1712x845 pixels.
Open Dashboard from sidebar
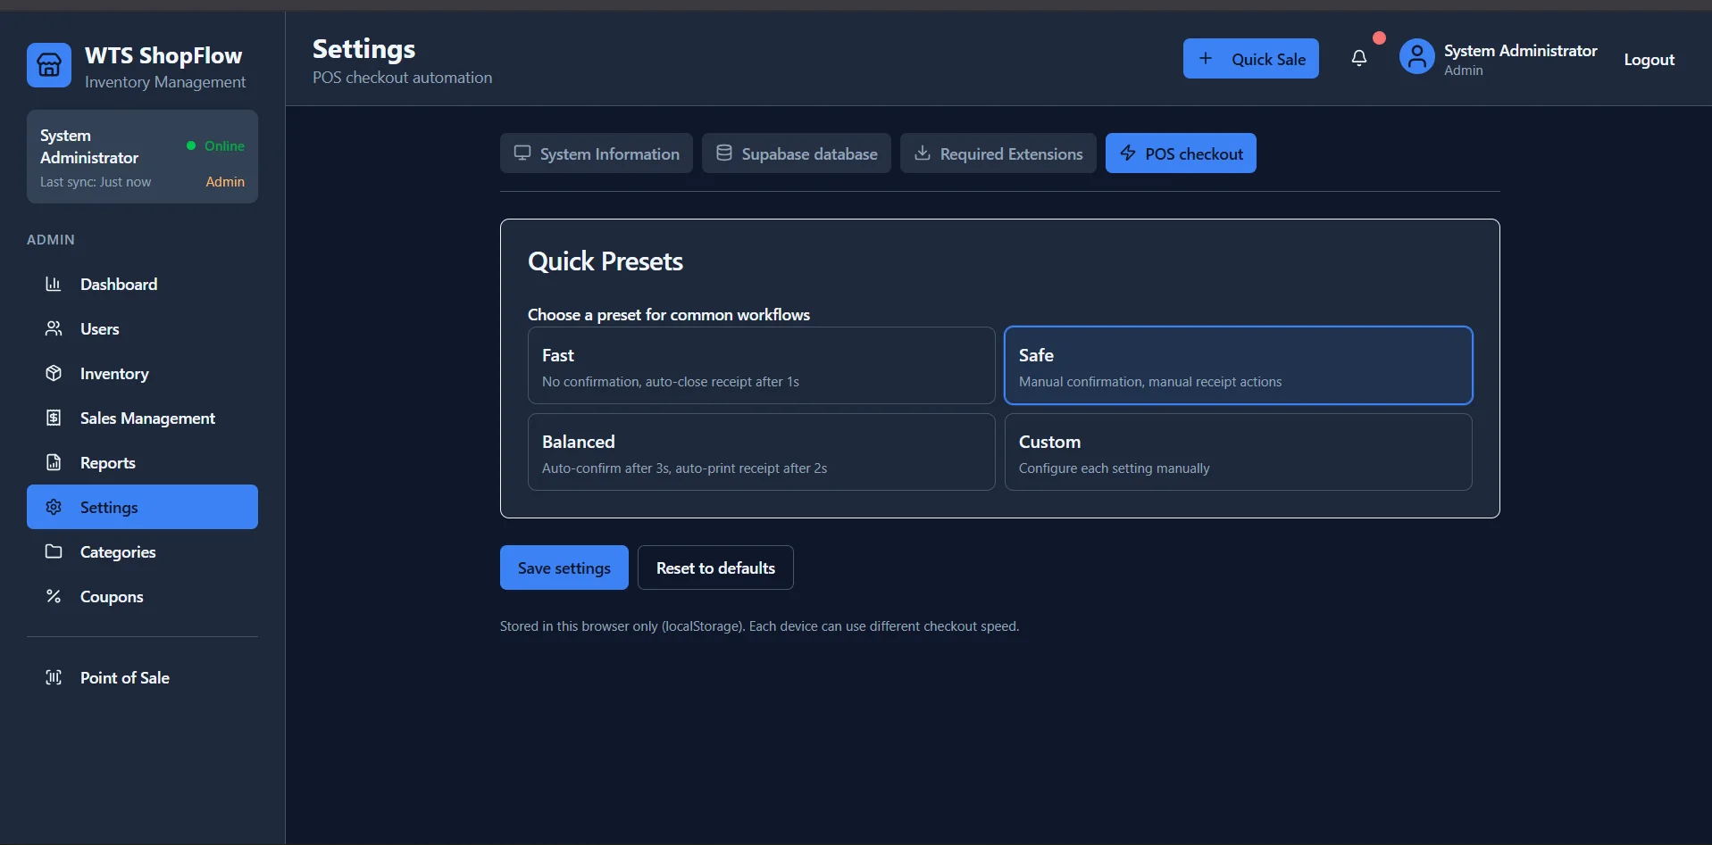pos(142,284)
